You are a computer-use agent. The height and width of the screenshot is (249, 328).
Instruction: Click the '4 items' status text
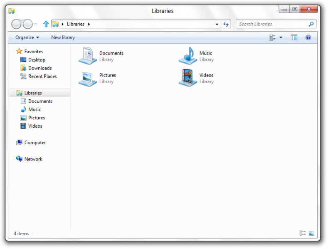(21, 234)
